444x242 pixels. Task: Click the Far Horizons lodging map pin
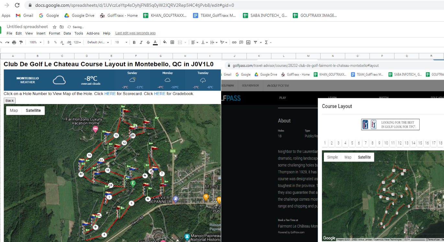point(95,129)
